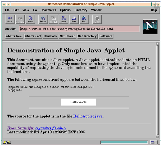Open the window menu button in title bar
This screenshot has height=146, width=161.
pos(4,4)
